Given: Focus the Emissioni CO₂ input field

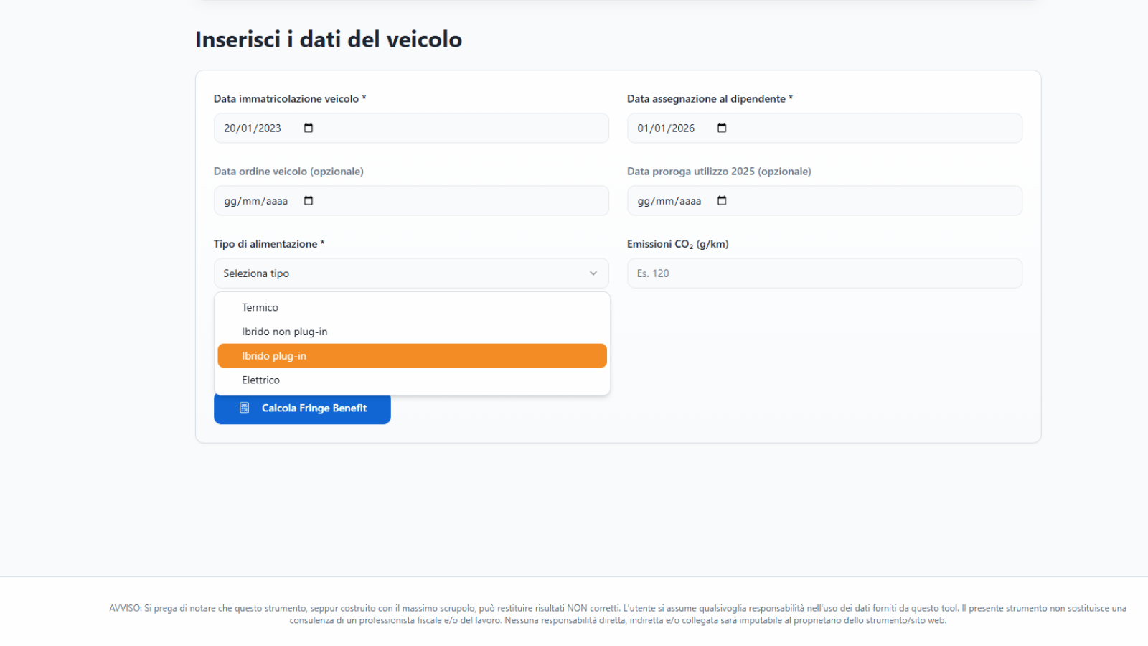Looking at the screenshot, I should (824, 273).
